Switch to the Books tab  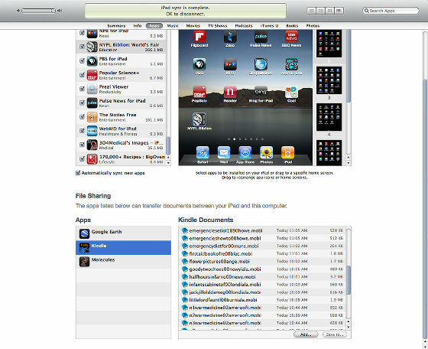(292, 26)
